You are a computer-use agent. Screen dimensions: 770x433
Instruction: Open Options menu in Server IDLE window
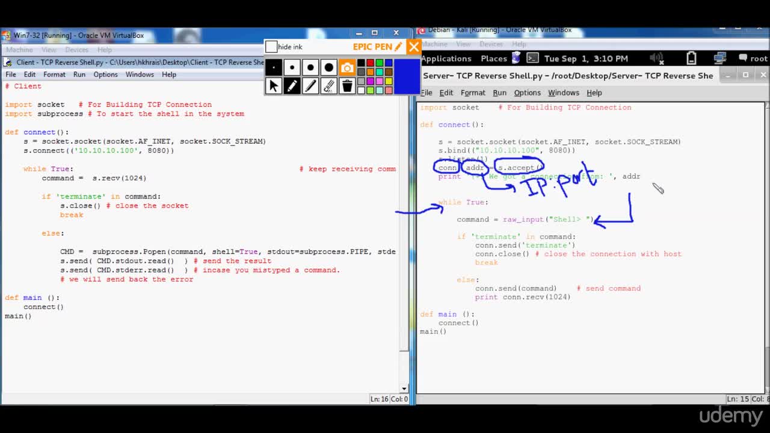click(527, 93)
